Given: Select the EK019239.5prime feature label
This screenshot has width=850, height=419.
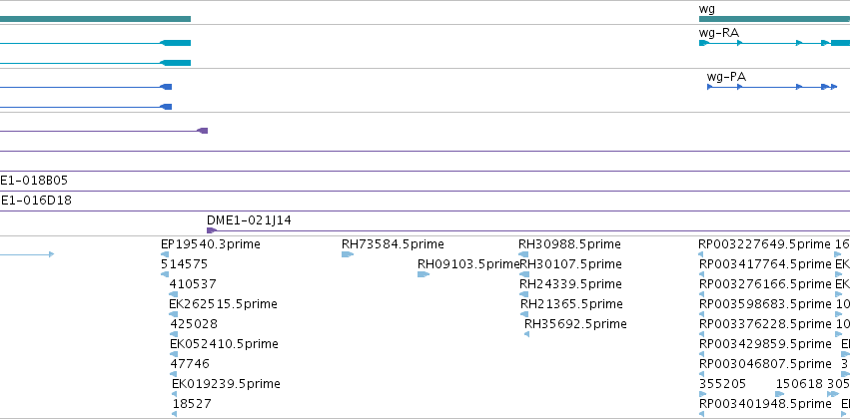Looking at the screenshot, I should point(226,384).
